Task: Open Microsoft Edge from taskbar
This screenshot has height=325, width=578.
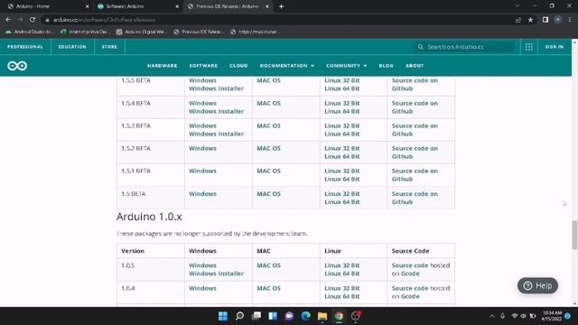Action: 305,316
